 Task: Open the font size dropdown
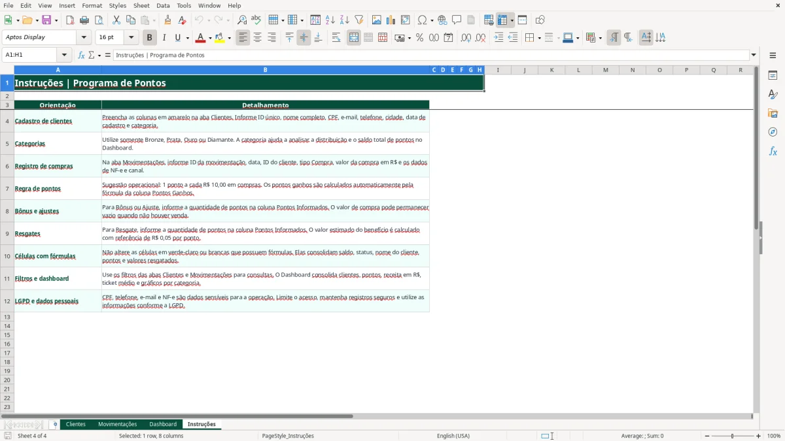(x=131, y=37)
